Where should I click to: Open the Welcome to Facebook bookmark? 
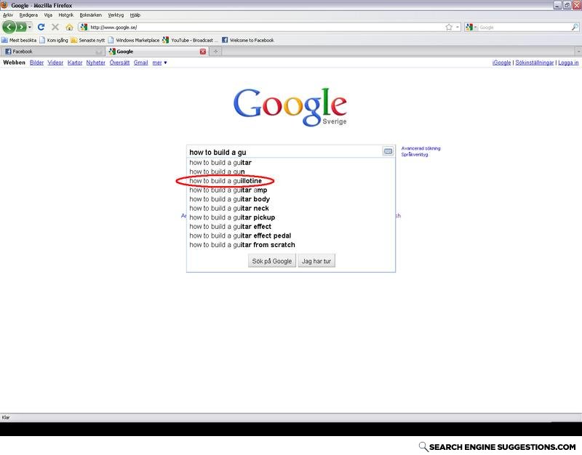click(x=248, y=40)
